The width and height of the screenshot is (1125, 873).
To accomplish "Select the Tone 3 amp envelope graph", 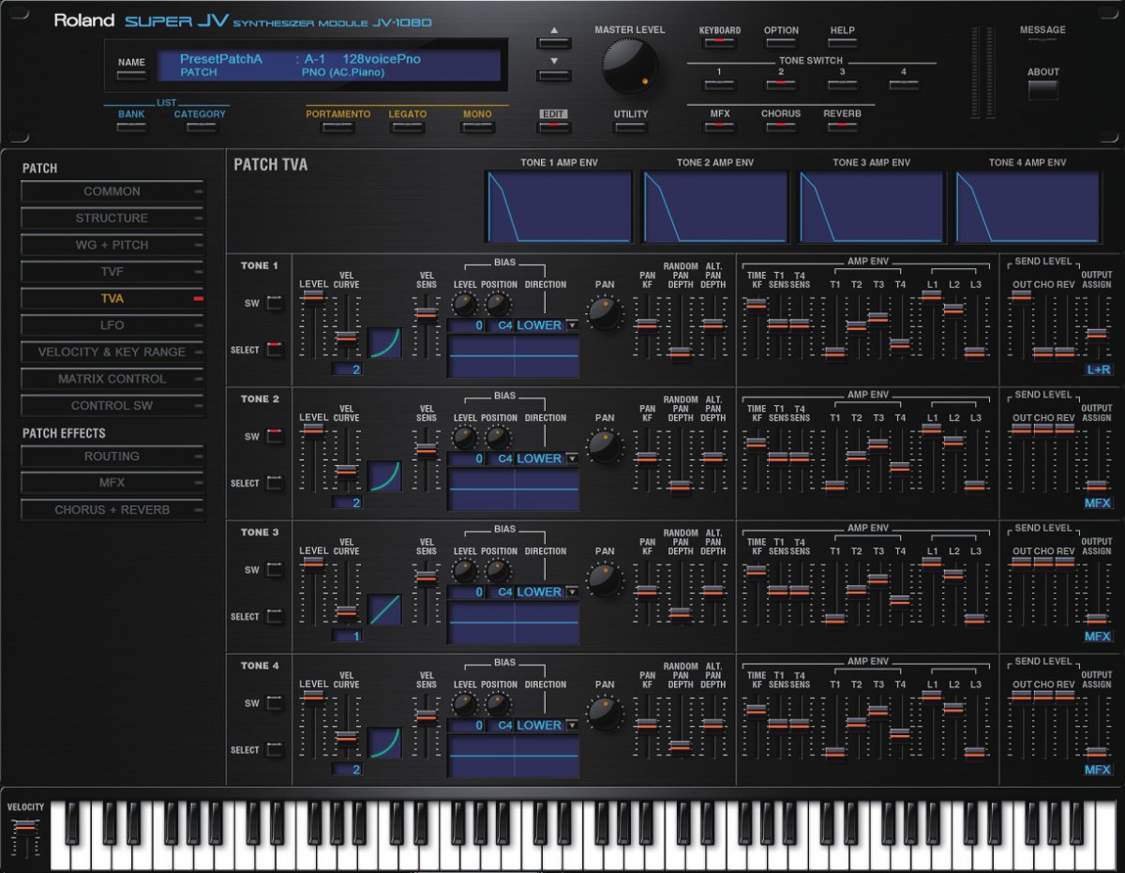I will pos(872,207).
